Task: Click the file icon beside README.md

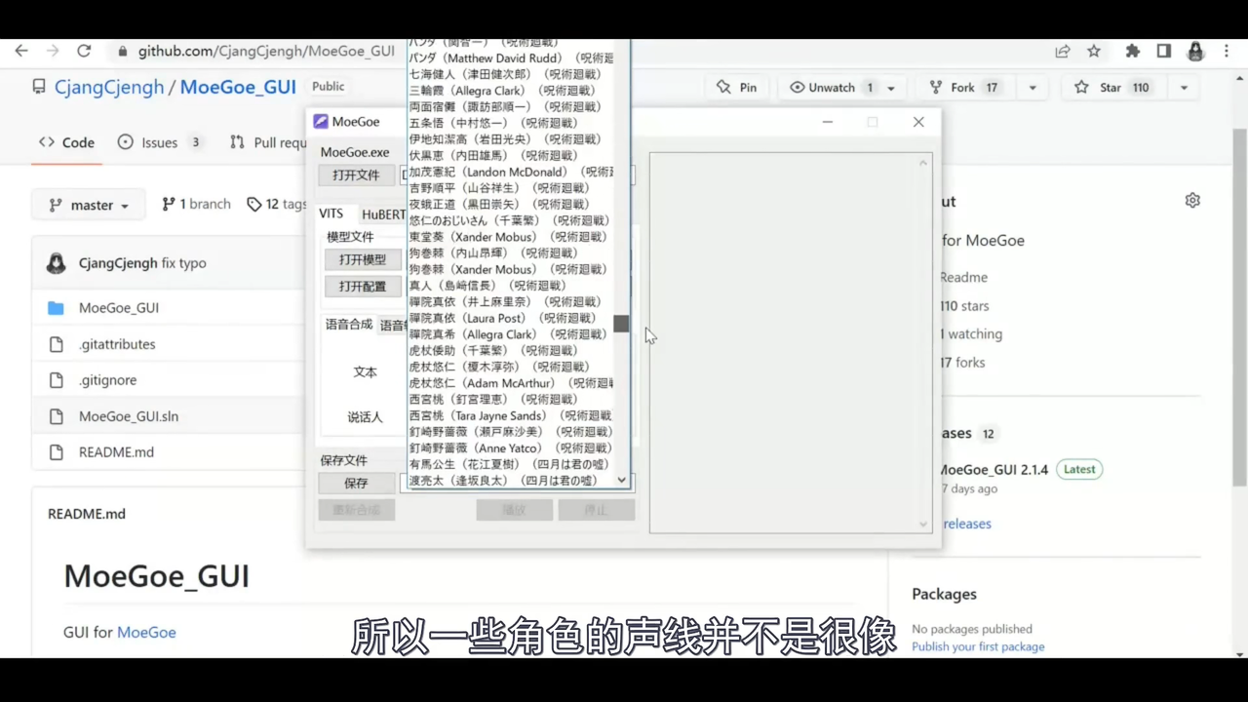Action: [x=56, y=452]
